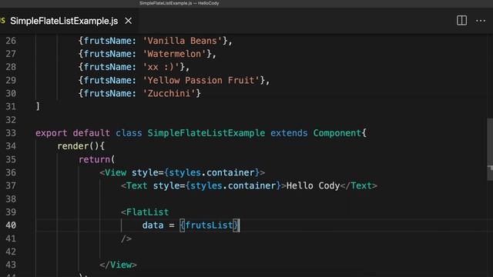Click the 'Zucchini' string
This screenshot has width=493, height=277.
pos(169,94)
